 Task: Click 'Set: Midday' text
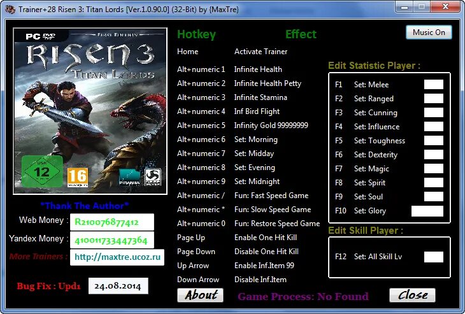point(254,153)
